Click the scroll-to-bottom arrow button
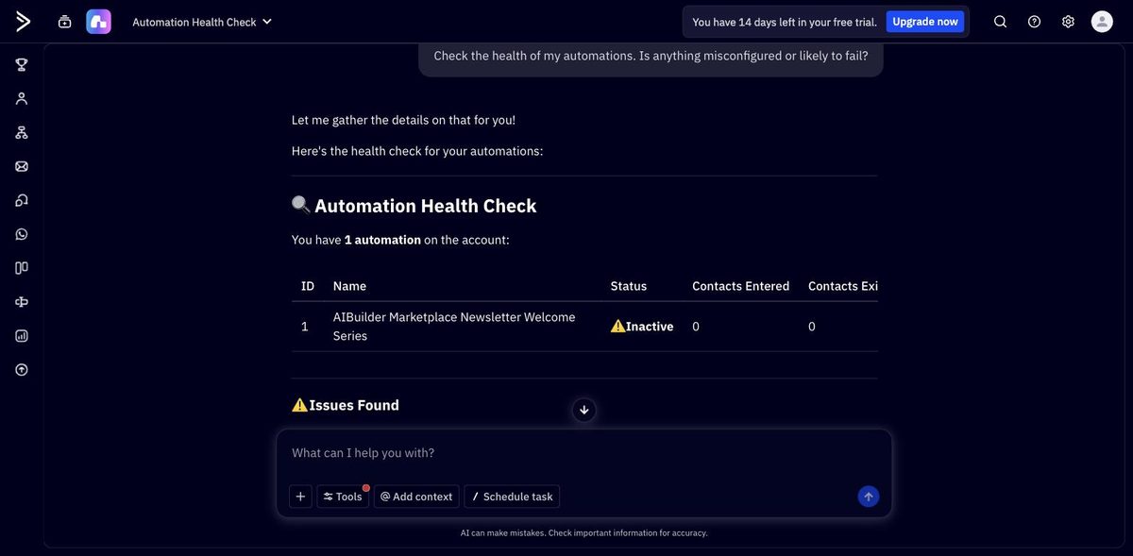1133x556 pixels. click(584, 410)
